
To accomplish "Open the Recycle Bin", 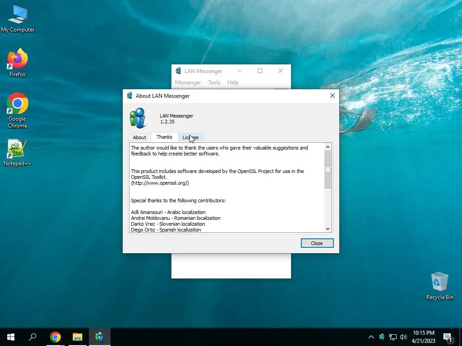I will (x=439, y=286).
